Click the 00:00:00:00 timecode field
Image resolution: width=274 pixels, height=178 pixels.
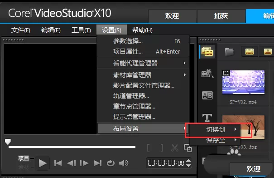[x=166, y=163]
